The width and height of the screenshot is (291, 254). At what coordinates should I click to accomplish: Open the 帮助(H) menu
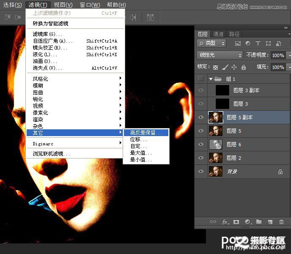click(116, 5)
